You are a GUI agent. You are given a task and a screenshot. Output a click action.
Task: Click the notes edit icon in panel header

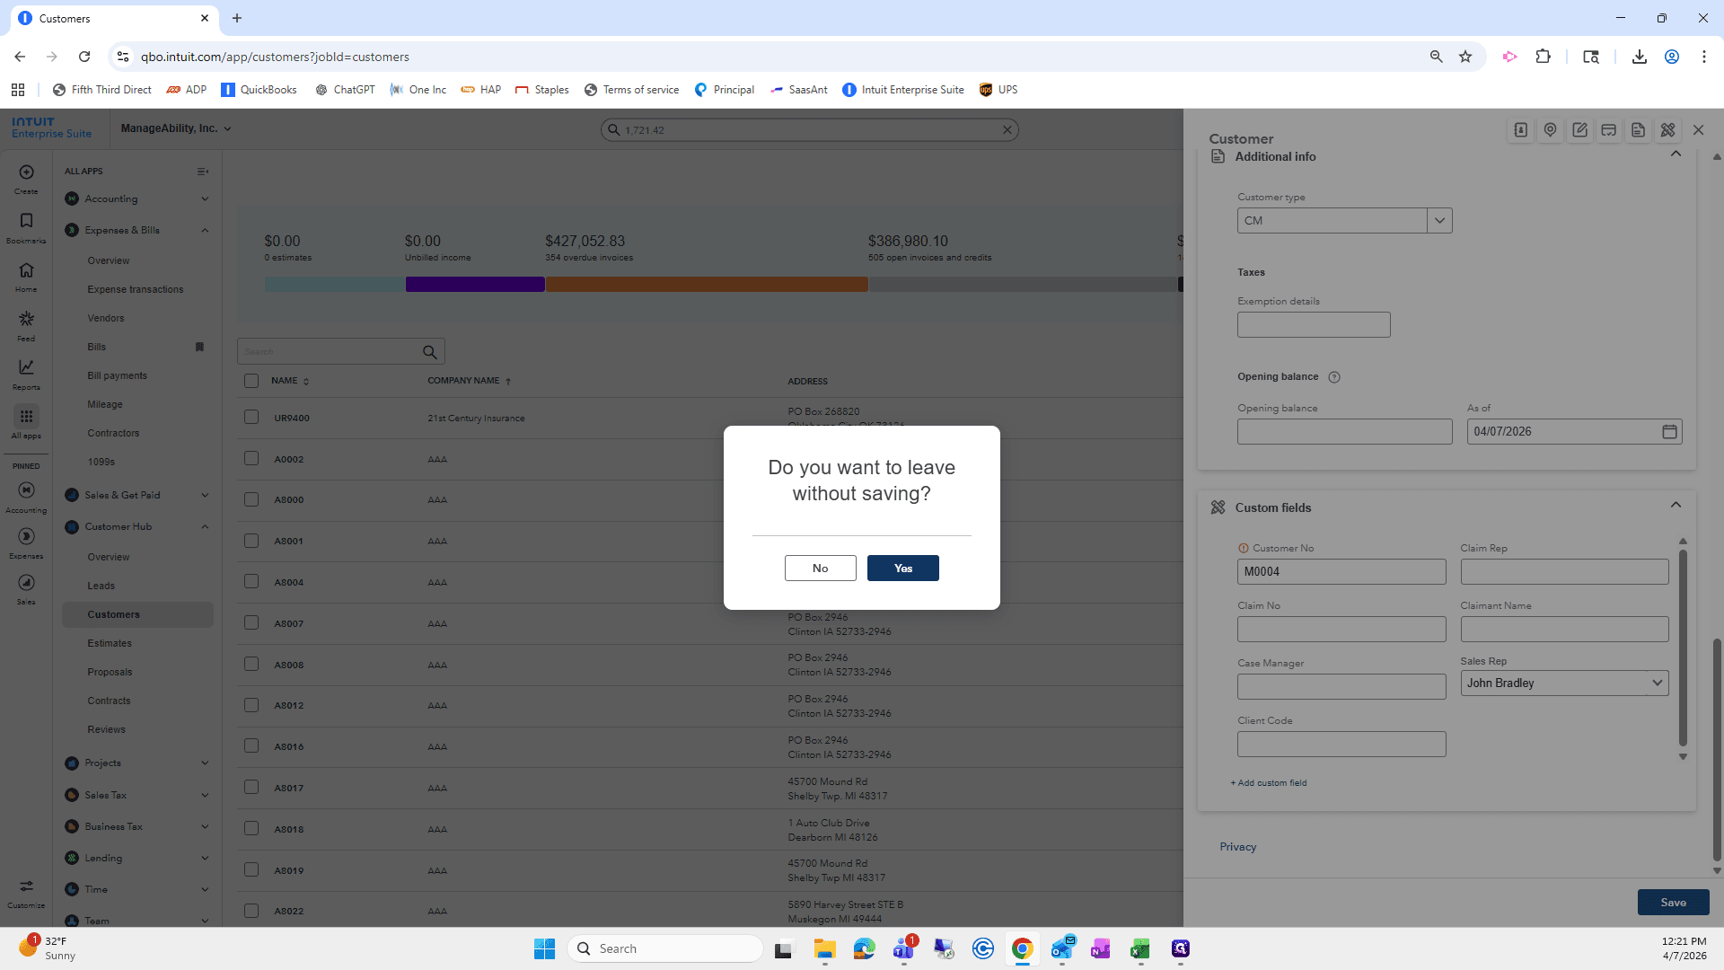point(1580,130)
